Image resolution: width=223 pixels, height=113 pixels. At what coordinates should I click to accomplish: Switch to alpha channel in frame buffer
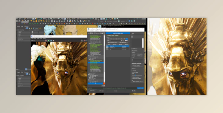click(54, 41)
